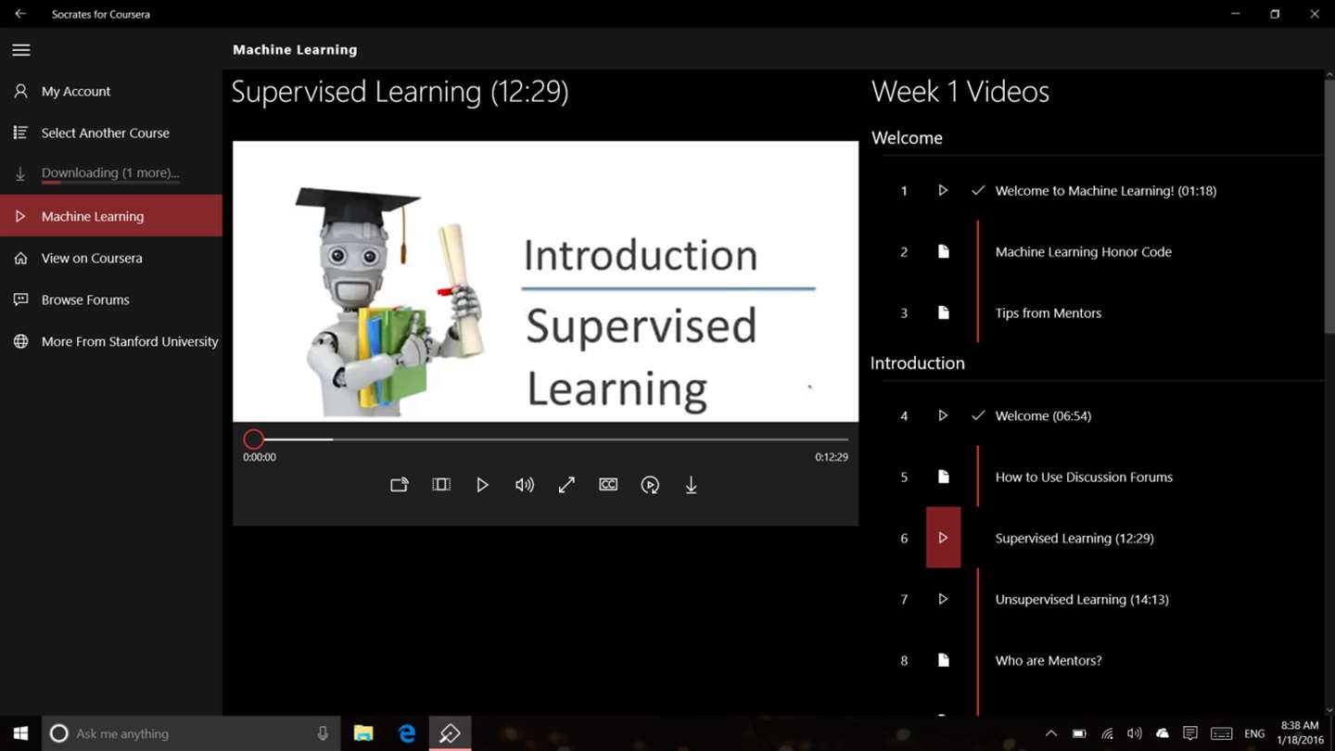Open the document icon for Who are Mentors?
The height and width of the screenshot is (751, 1335).
coord(943,660)
